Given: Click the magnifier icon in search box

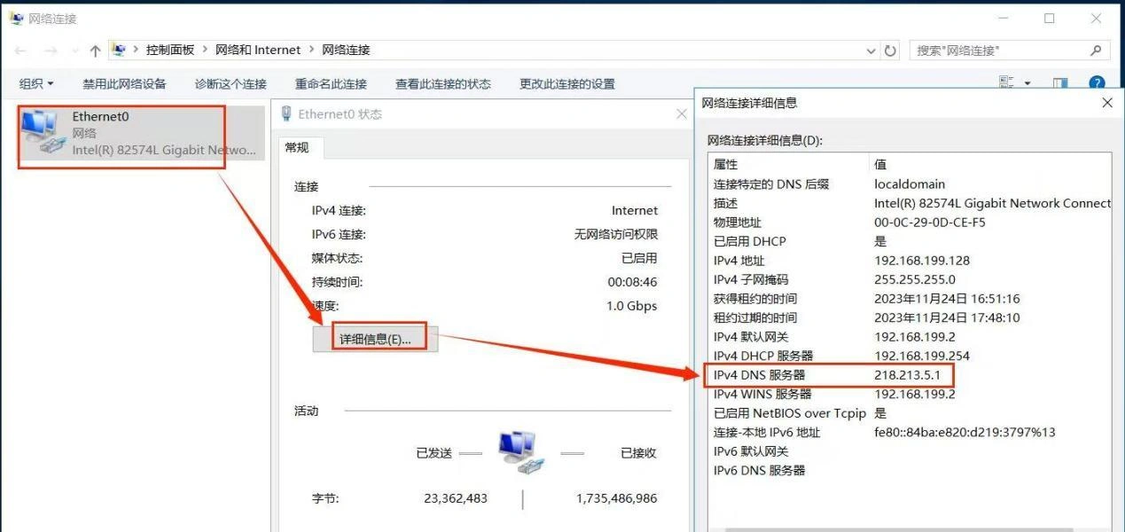Looking at the screenshot, I should pos(1096,51).
